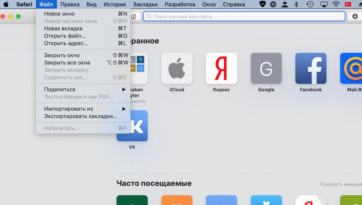Open the Apple menu
This screenshot has width=362, height=205.
coord(6,4)
